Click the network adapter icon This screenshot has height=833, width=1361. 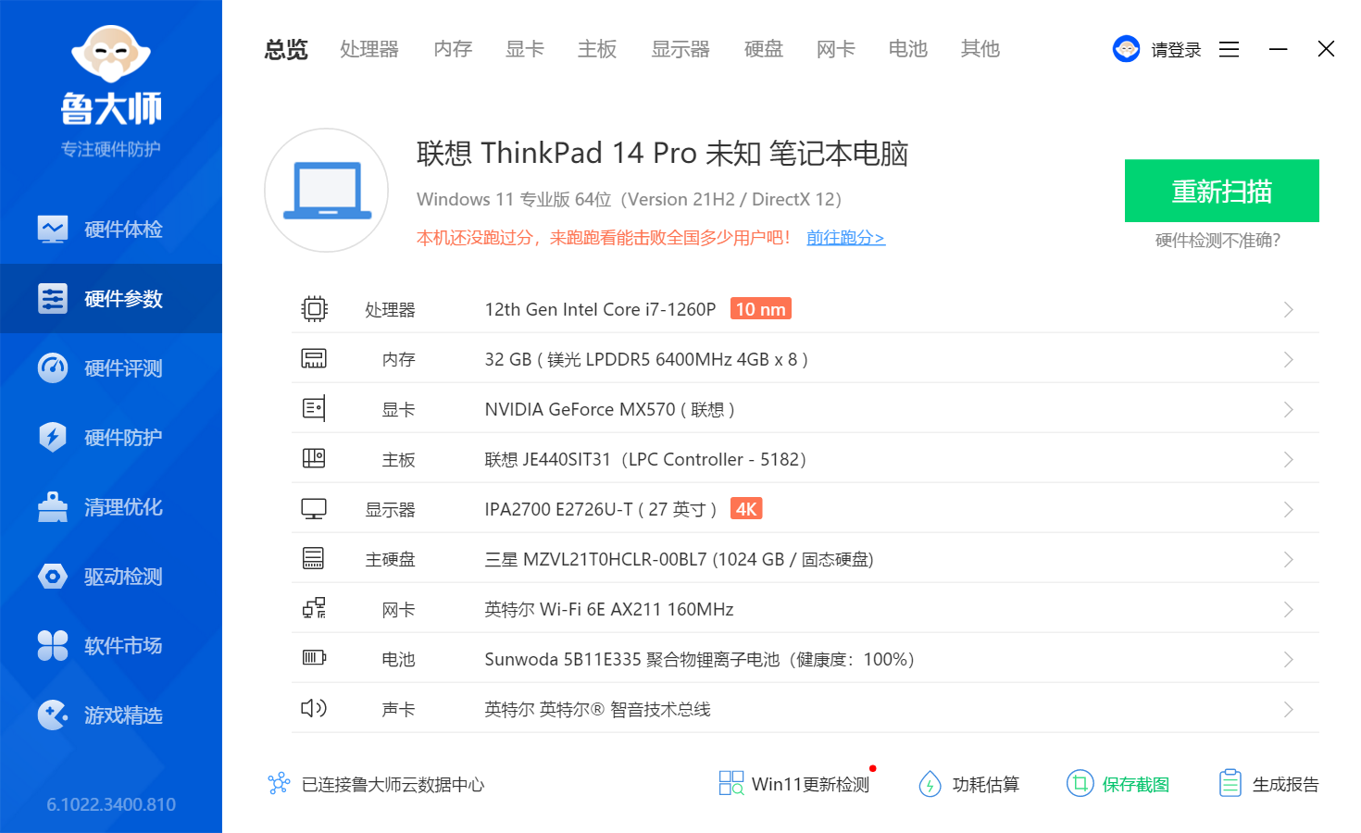[x=314, y=608]
